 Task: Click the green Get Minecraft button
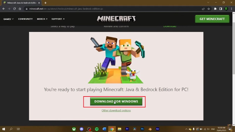pyautogui.click(x=212, y=19)
